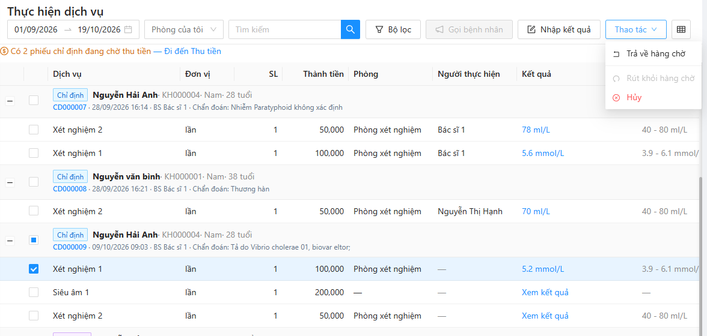
Task: Click the Nhập kết quả button
Action: coord(559,29)
